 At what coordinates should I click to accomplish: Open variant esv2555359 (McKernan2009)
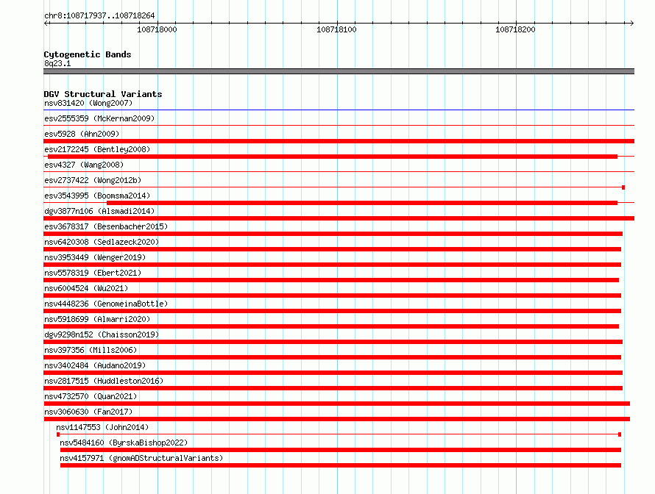[x=99, y=118]
